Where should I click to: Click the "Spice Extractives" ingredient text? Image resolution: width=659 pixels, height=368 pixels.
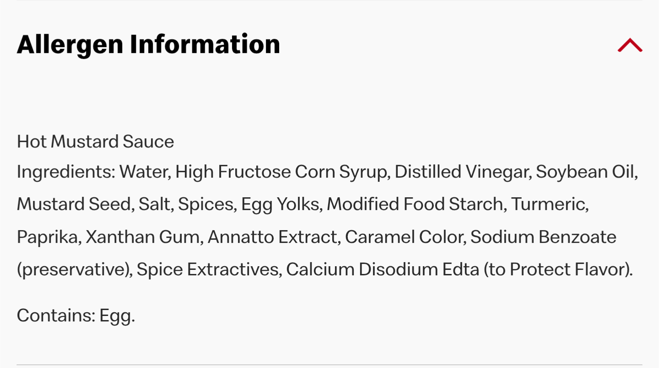pyautogui.click(x=207, y=270)
